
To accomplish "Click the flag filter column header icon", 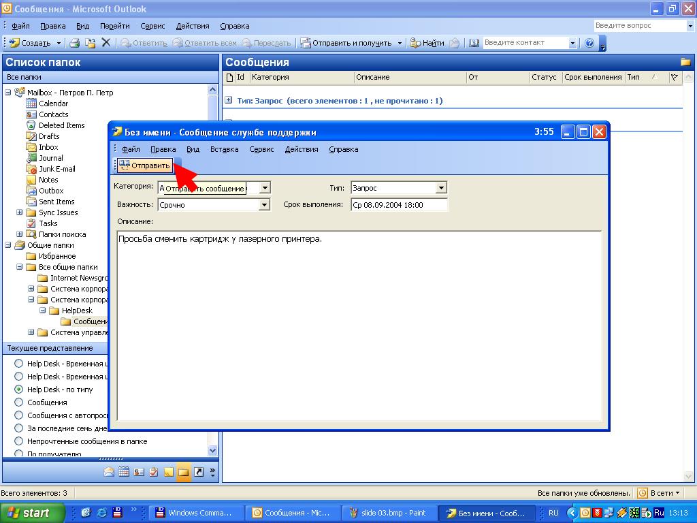I will point(675,78).
